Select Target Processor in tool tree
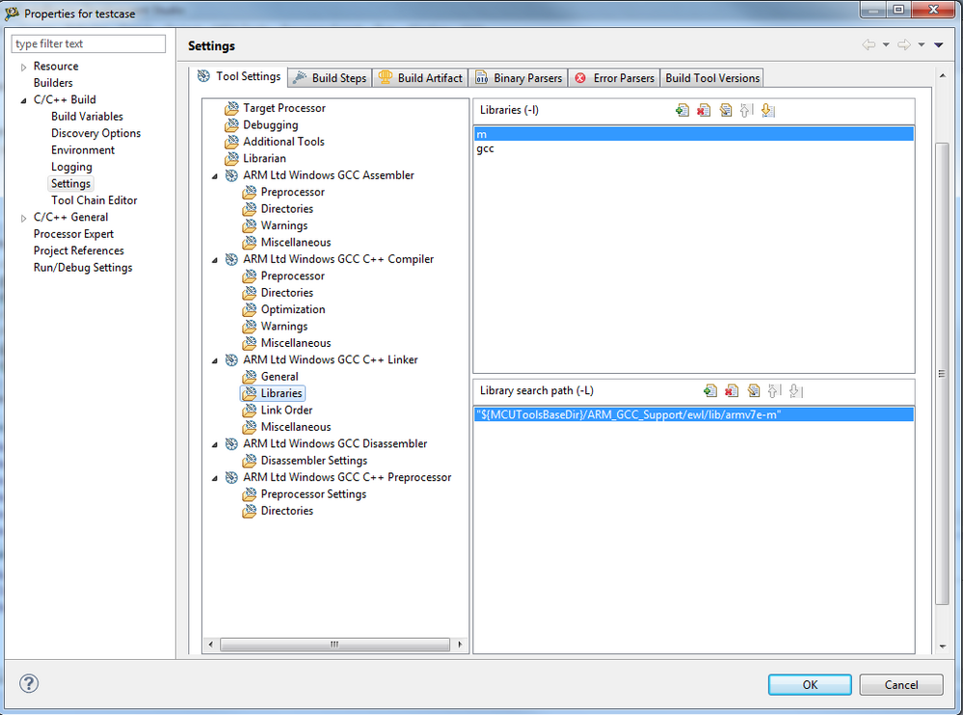 (283, 108)
